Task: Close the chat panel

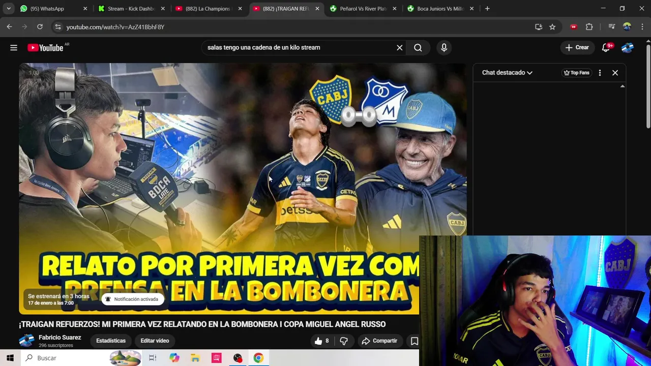Action: coord(615,73)
